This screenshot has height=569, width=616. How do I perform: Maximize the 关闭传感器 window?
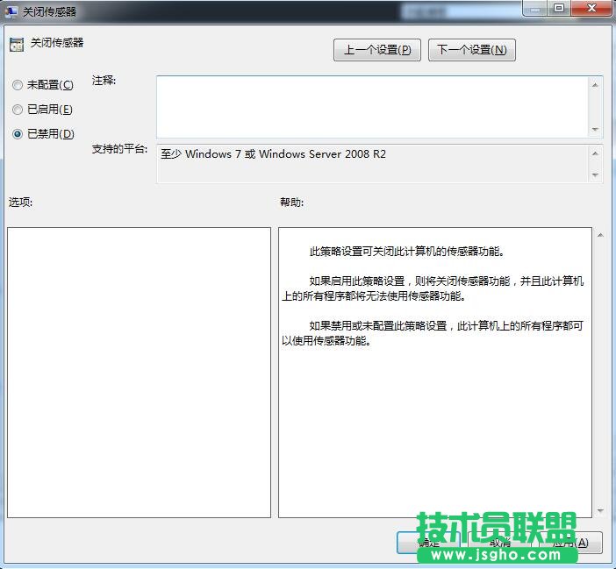point(559,8)
